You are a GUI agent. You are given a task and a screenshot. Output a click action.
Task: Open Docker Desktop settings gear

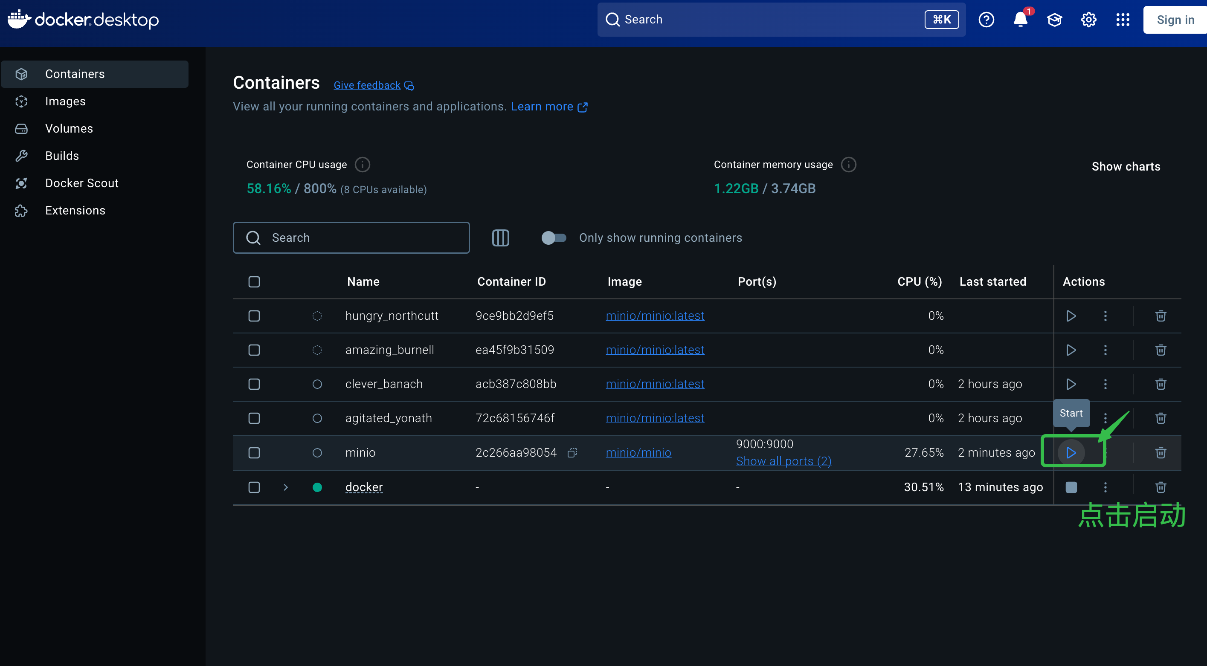1088,20
